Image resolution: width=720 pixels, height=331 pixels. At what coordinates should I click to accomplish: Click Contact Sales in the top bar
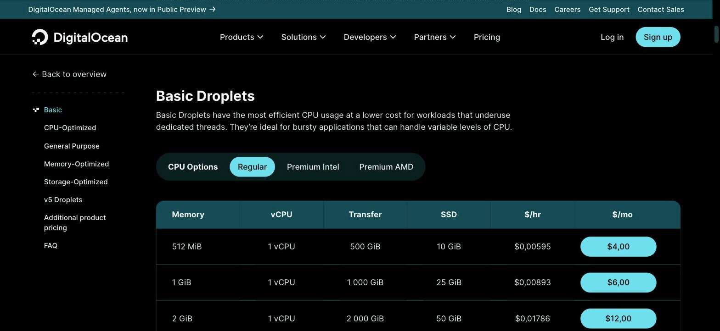coord(661,9)
